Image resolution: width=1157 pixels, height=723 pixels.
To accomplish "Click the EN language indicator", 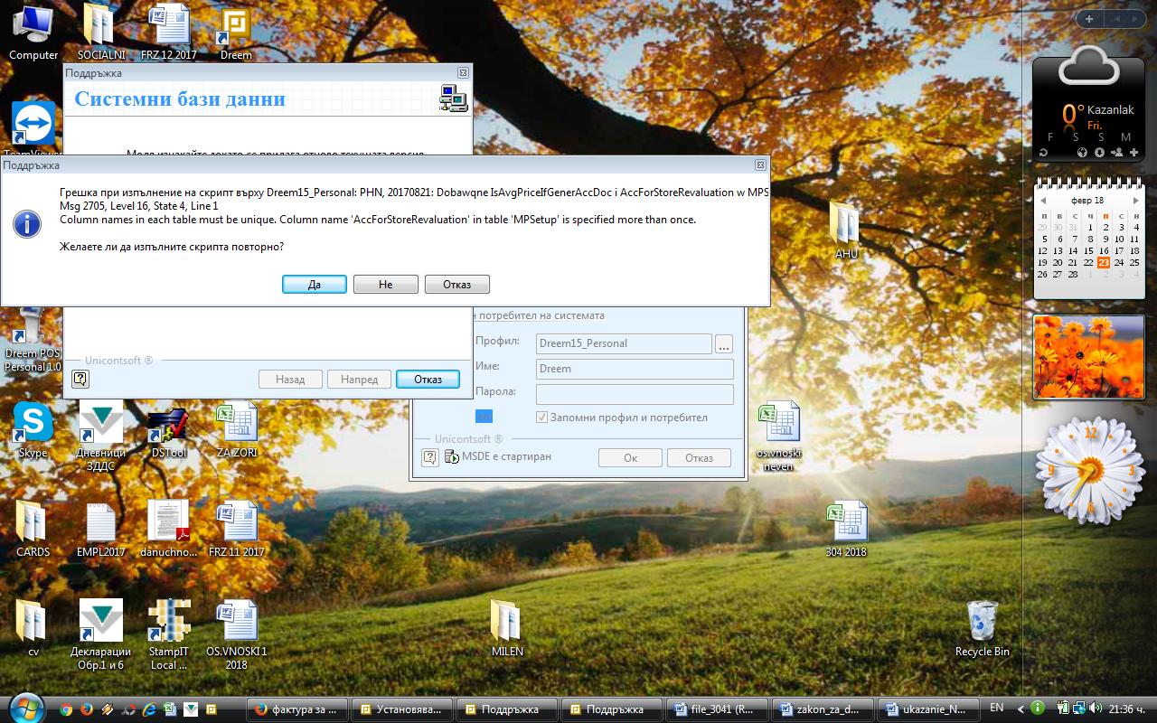I will tap(997, 708).
